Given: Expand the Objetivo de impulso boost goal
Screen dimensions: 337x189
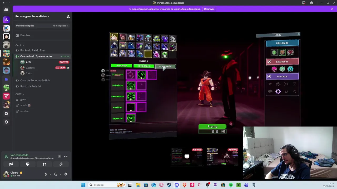Looking at the screenshot, I should tap(42, 26).
